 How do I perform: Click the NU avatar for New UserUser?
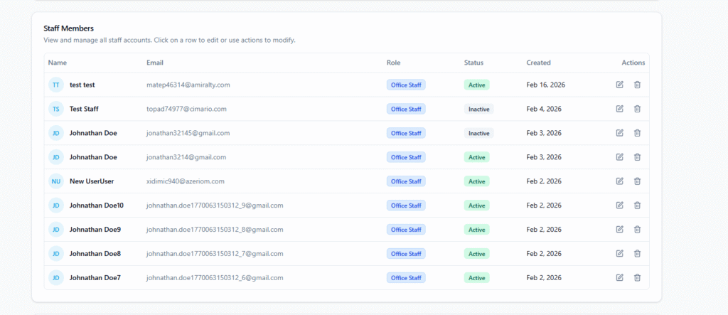(55, 181)
